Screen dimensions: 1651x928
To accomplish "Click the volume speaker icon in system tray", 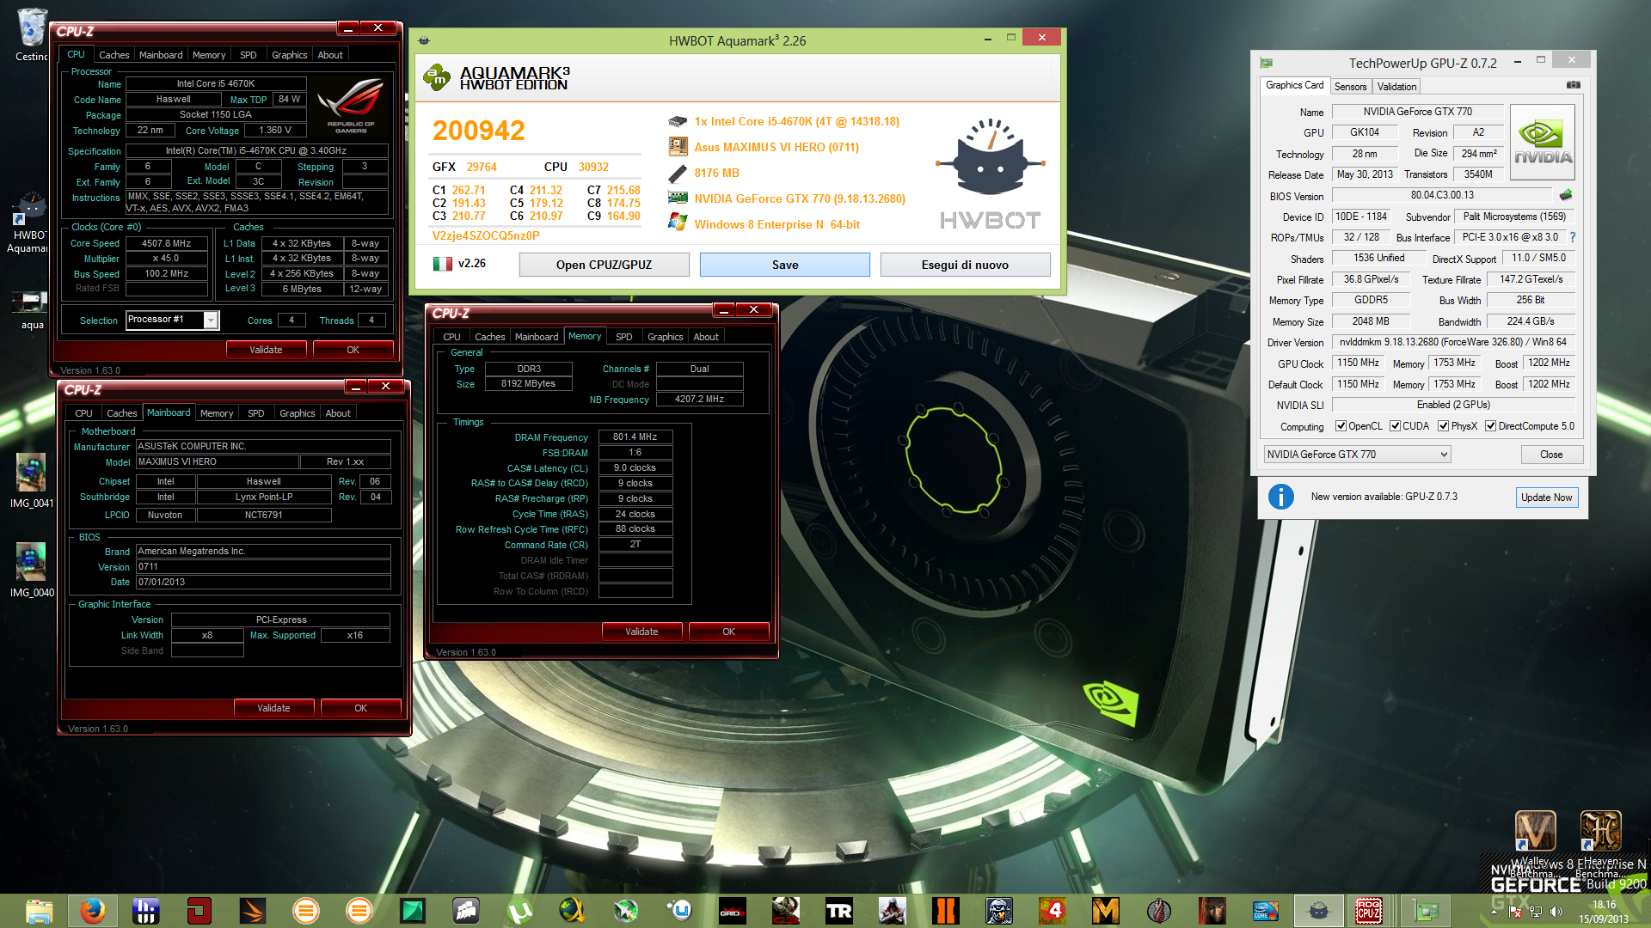I will point(1556,912).
